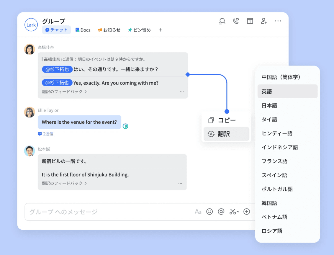
Task: Open the 2返信 thread replies link
Action: (x=45, y=134)
